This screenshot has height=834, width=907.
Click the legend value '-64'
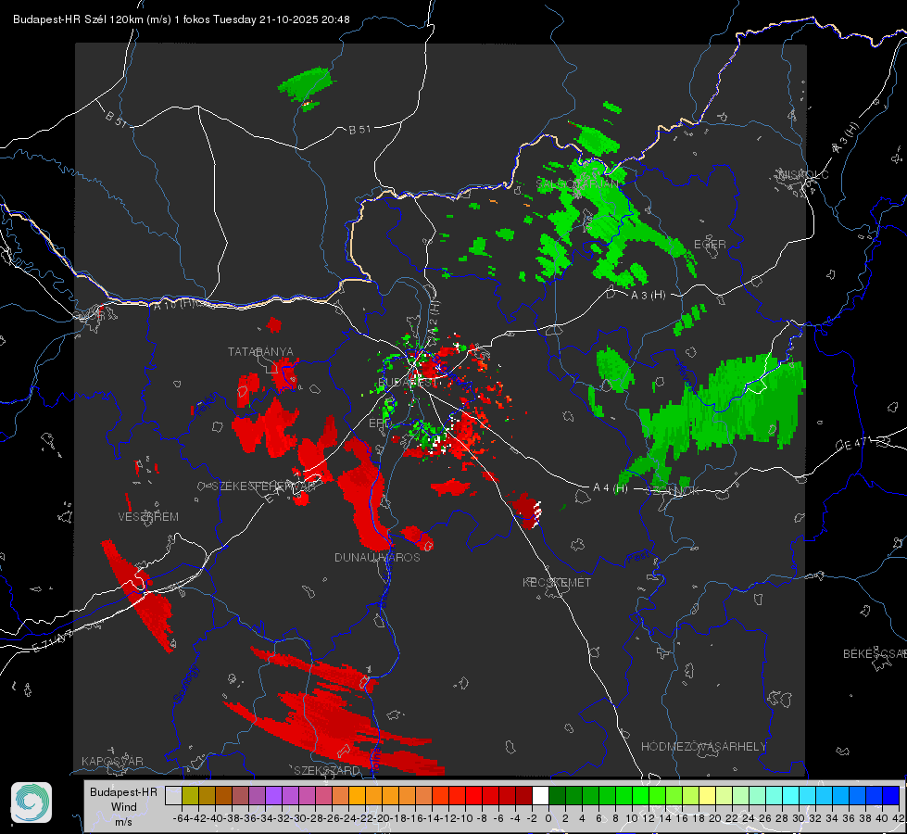[181, 818]
